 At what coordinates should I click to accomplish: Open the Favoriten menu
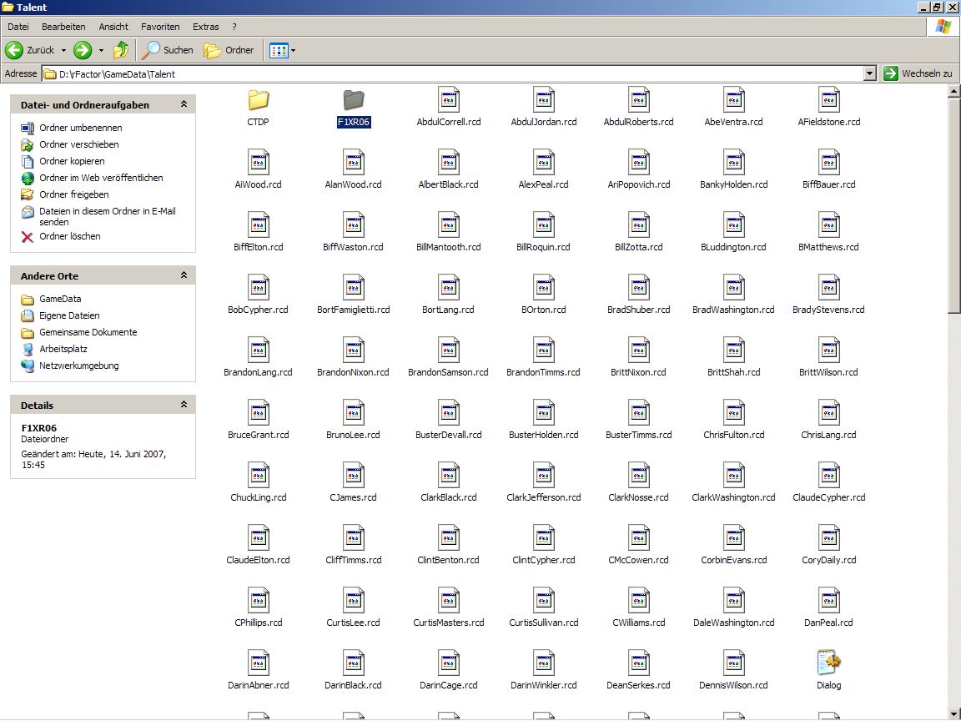(160, 27)
